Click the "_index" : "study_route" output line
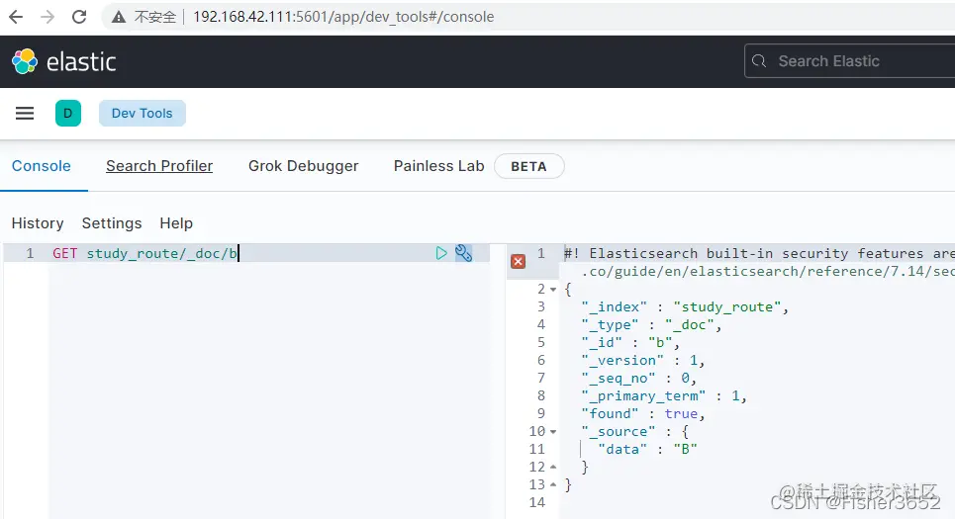 [685, 307]
